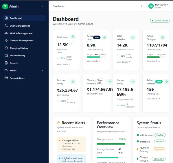
Task: Click the green Admin logo icon
Action: tap(5, 6)
